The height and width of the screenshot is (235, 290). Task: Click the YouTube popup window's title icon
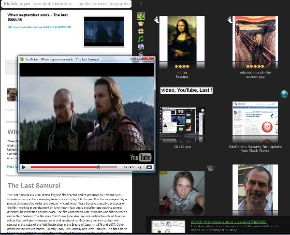(x=22, y=59)
